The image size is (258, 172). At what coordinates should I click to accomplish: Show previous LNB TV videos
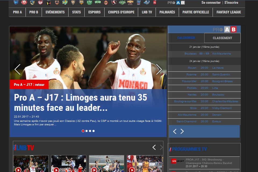pos(154,147)
